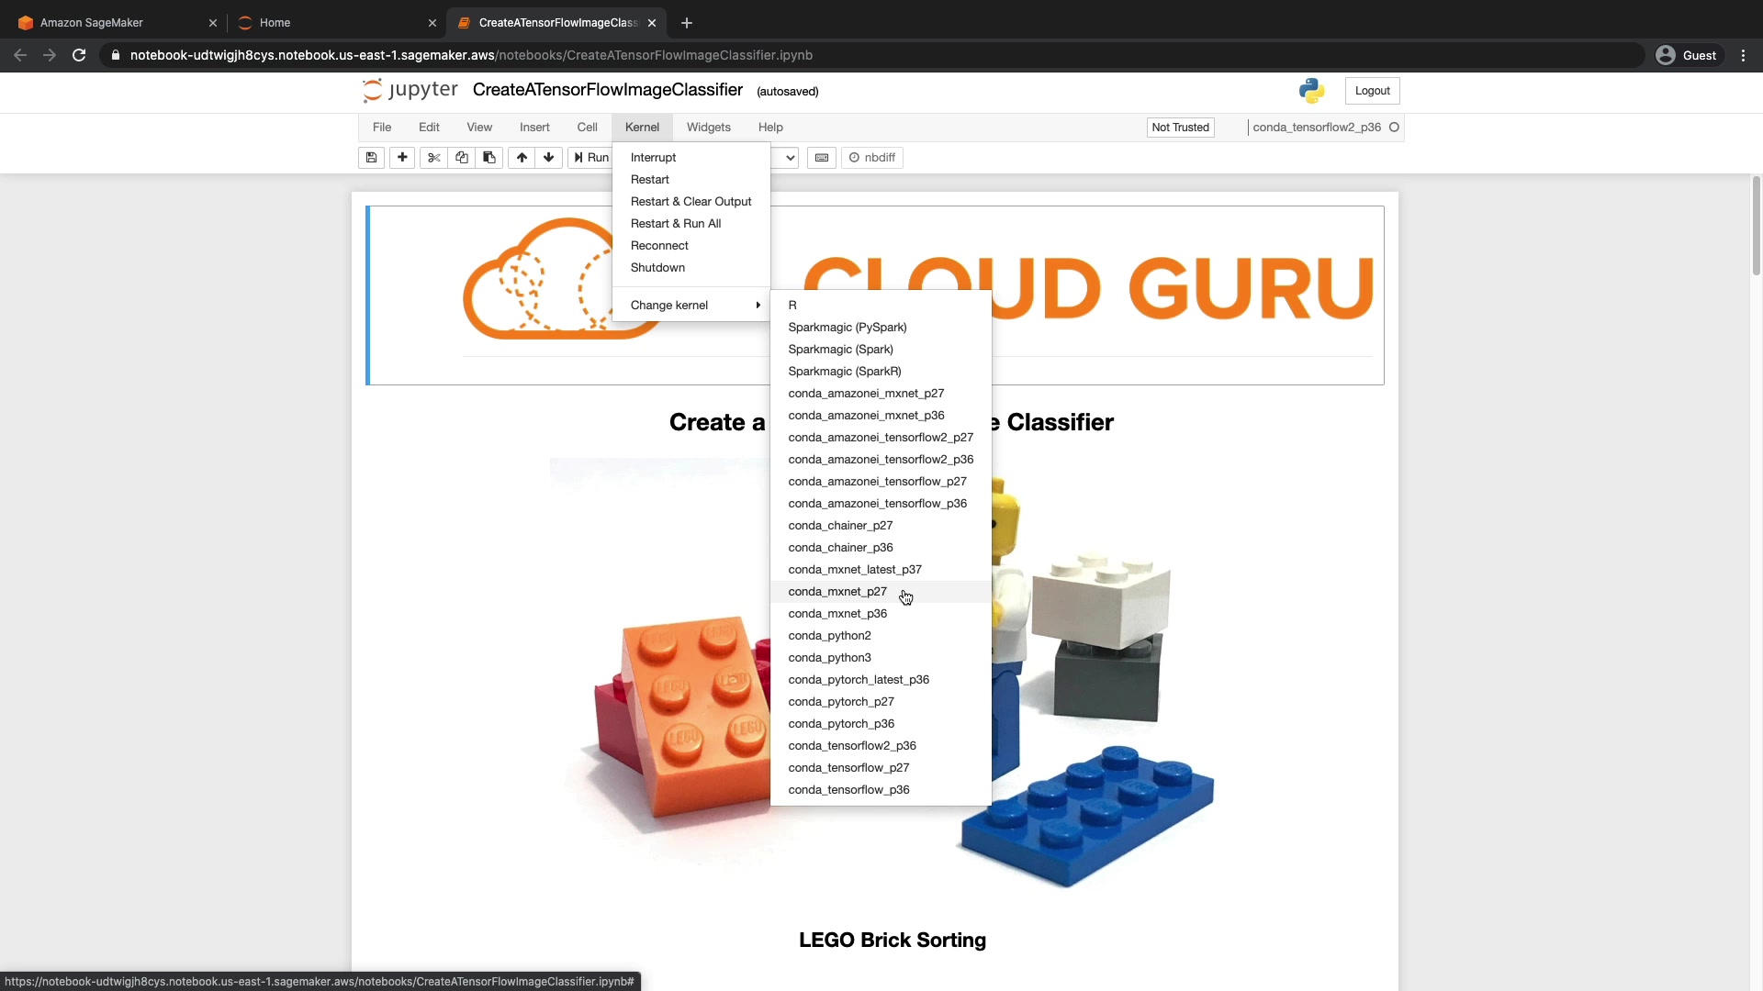
Task: Open Chrome three-dot menu
Action: pos(1743,55)
